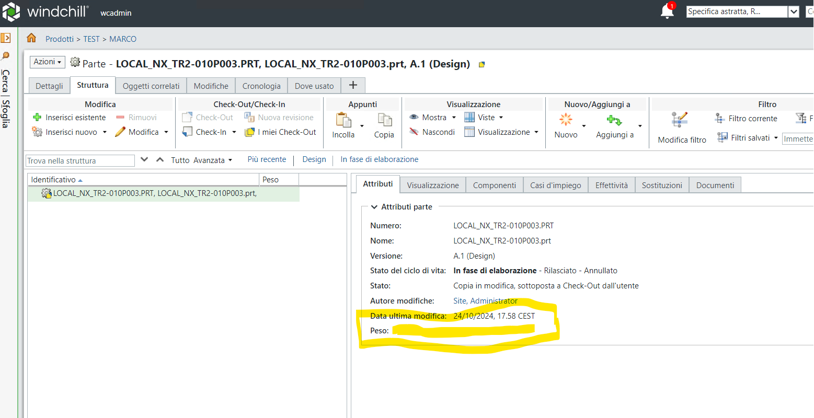Open the Componenti tab
This screenshot has height=418, width=814.
tap(494, 185)
